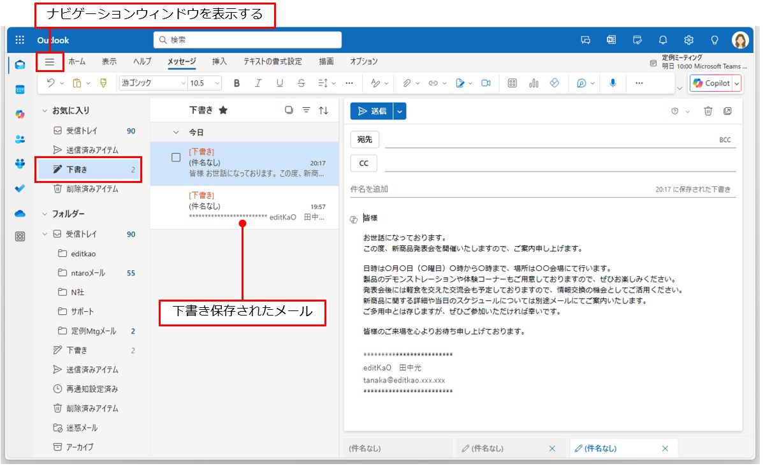Click the attach file paperclip icon
Viewport: 763px width, 466px height.
[407, 83]
